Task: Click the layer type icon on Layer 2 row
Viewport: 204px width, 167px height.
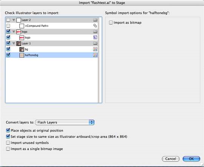Action: (x=95, y=20)
